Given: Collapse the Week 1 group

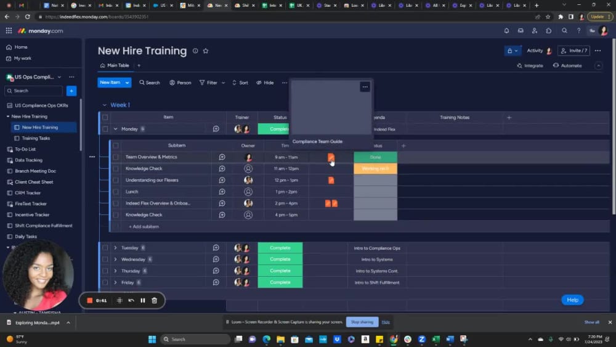Looking at the screenshot, I should (x=105, y=105).
